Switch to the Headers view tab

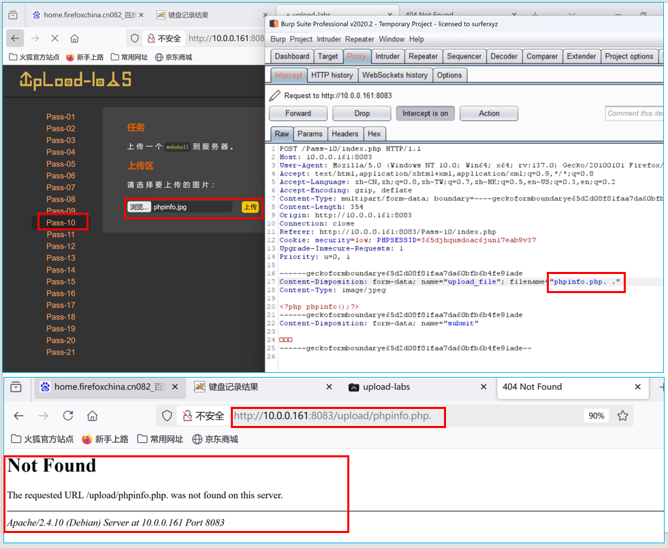(345, 134)
